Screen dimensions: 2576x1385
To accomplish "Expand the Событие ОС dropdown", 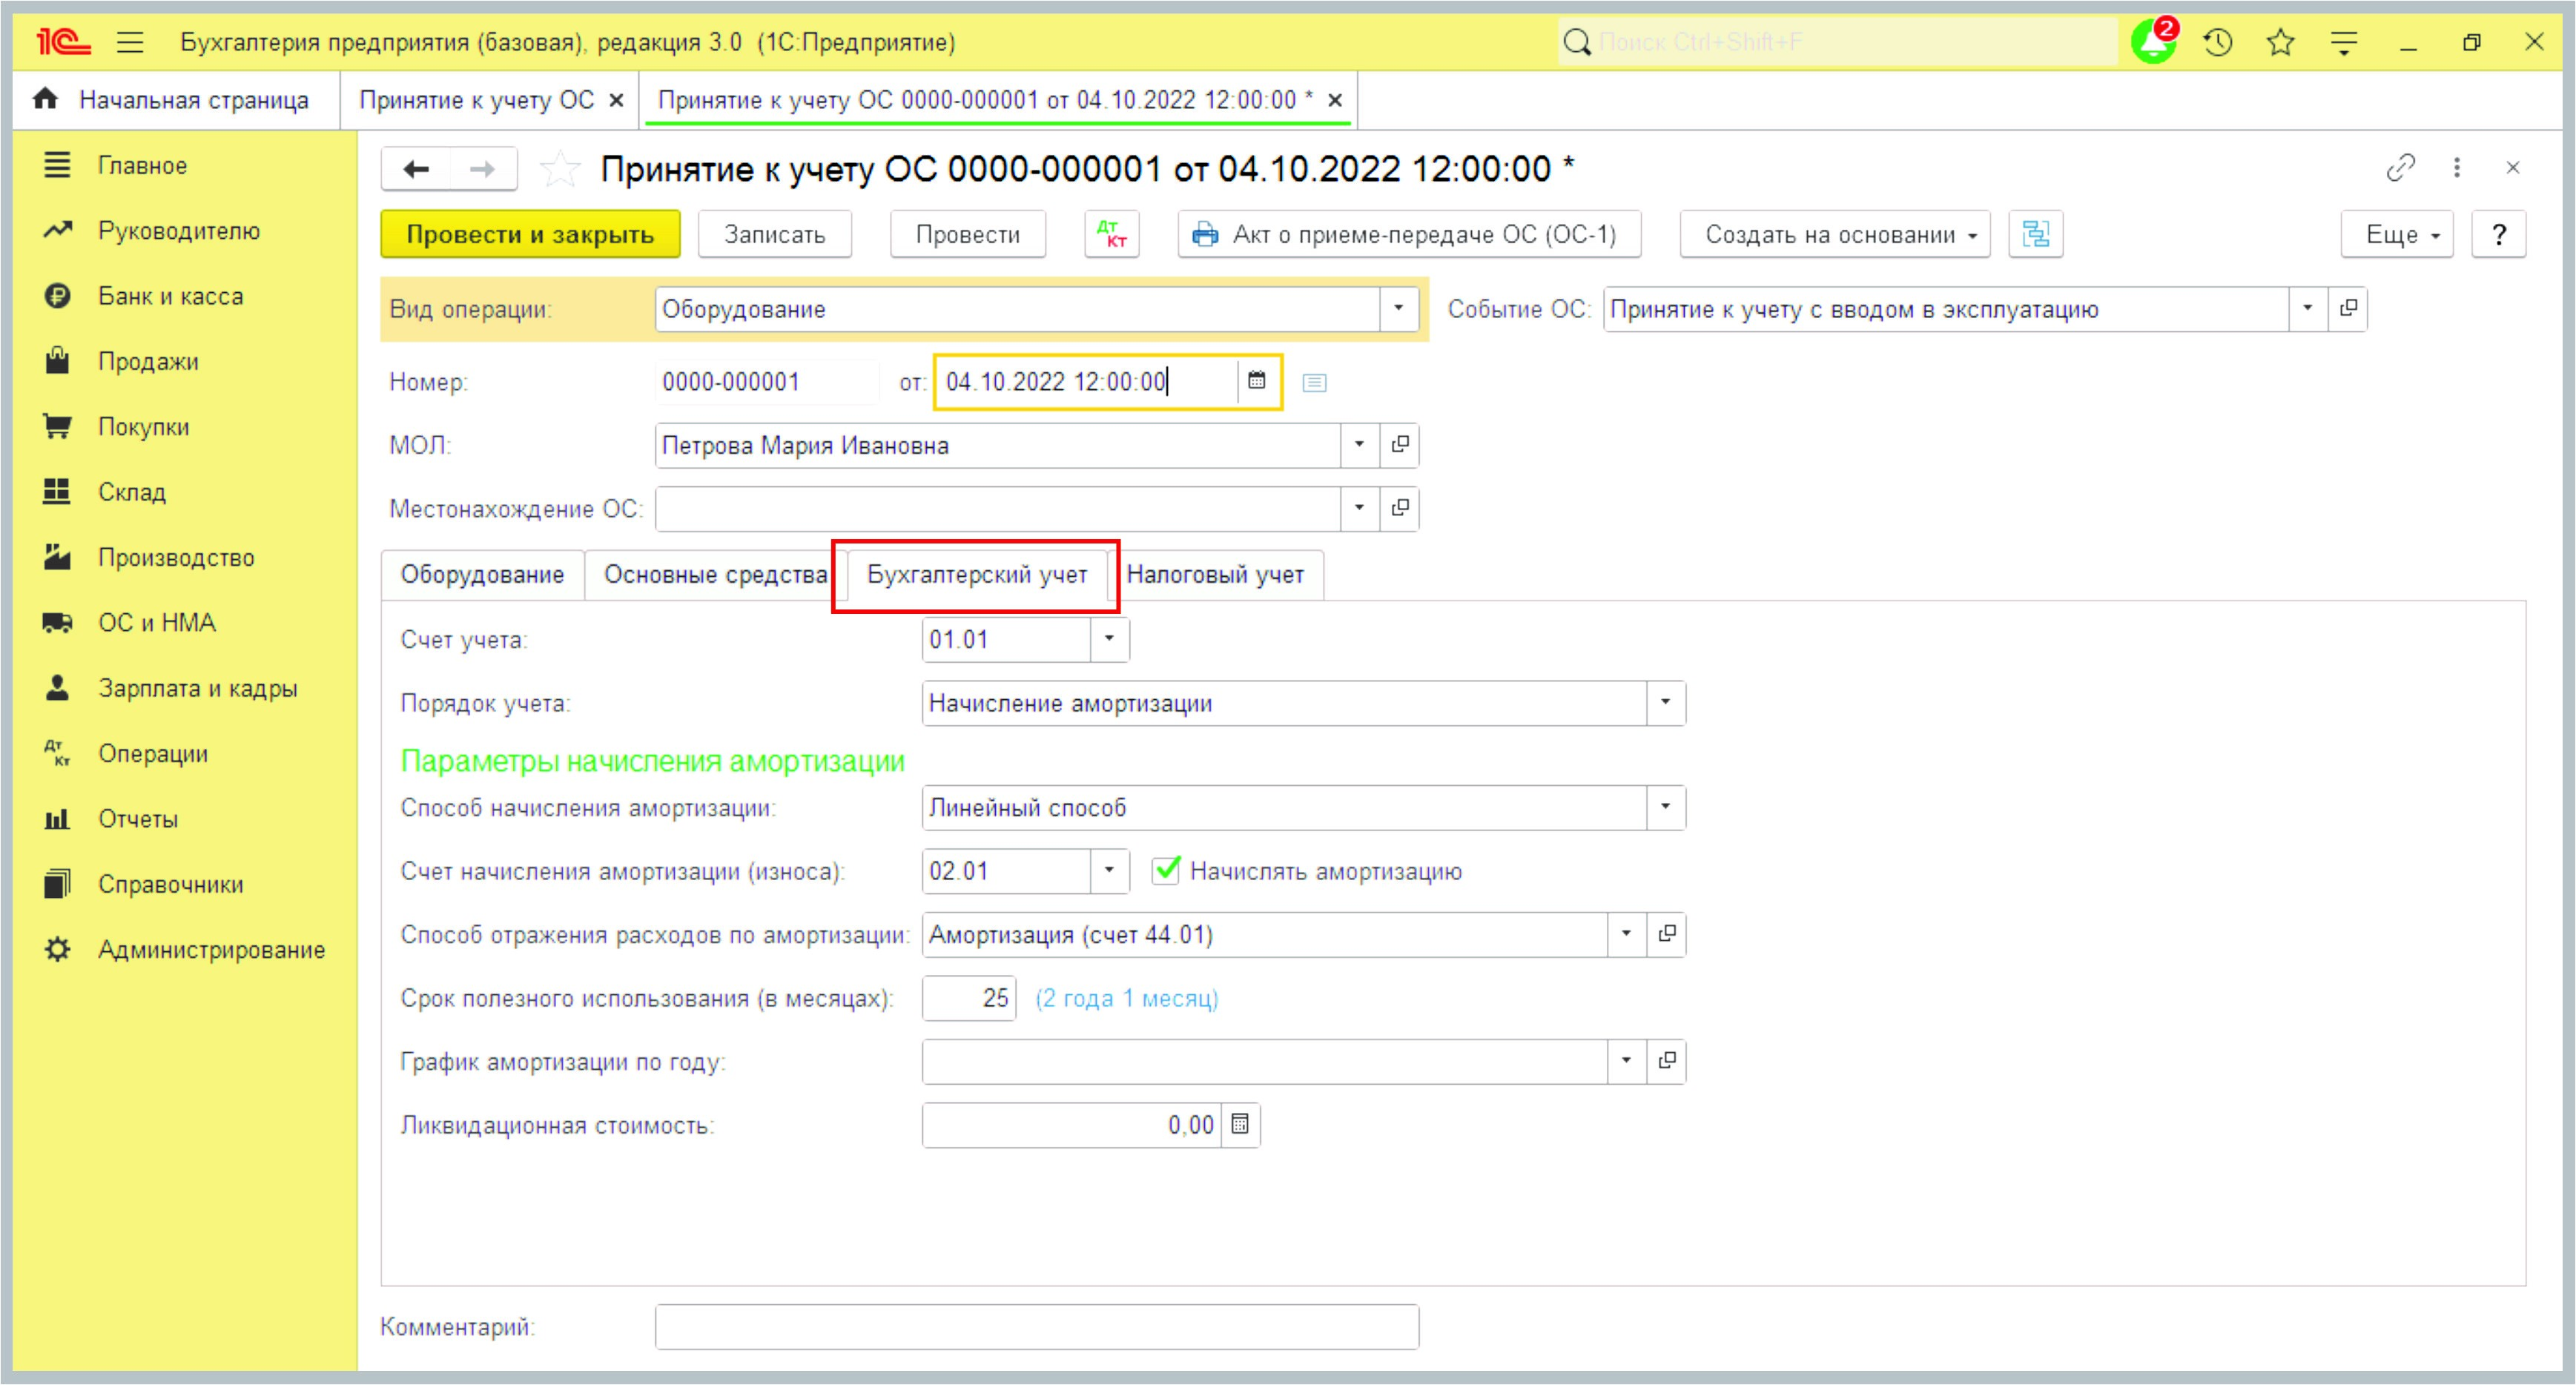I will 2308,309.
